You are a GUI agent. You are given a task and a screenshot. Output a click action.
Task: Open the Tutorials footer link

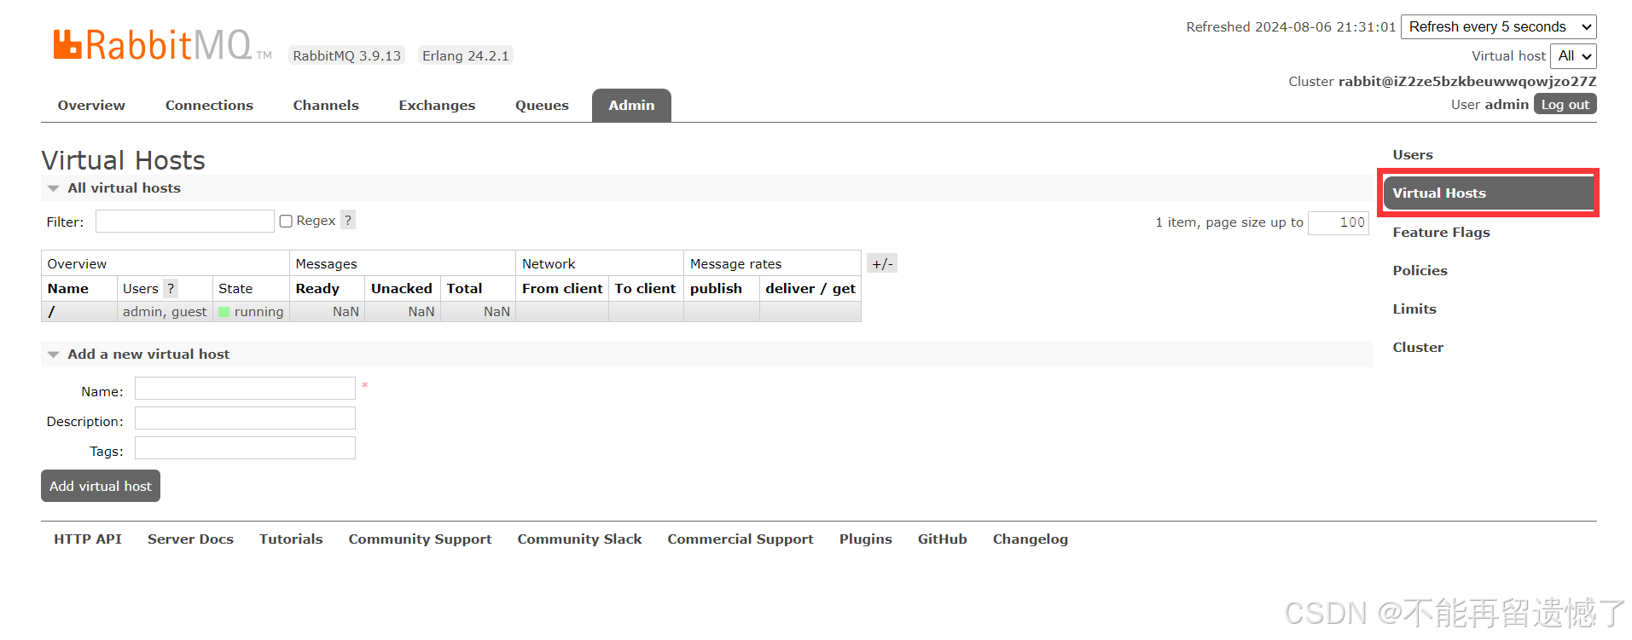pos(291,539)
